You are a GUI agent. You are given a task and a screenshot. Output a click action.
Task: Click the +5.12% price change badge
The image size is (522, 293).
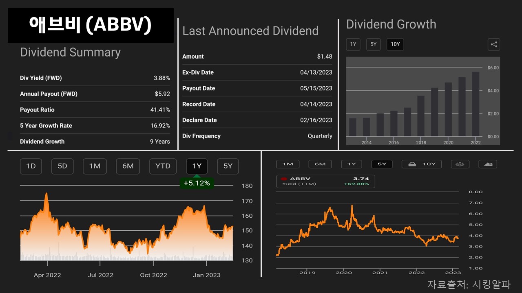click(x=197, y=183)
